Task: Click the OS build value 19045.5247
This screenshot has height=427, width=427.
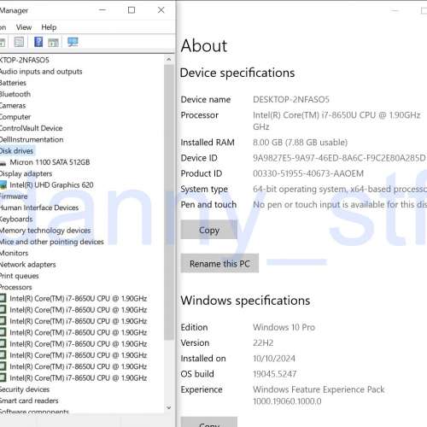Action: click(275, 374)
